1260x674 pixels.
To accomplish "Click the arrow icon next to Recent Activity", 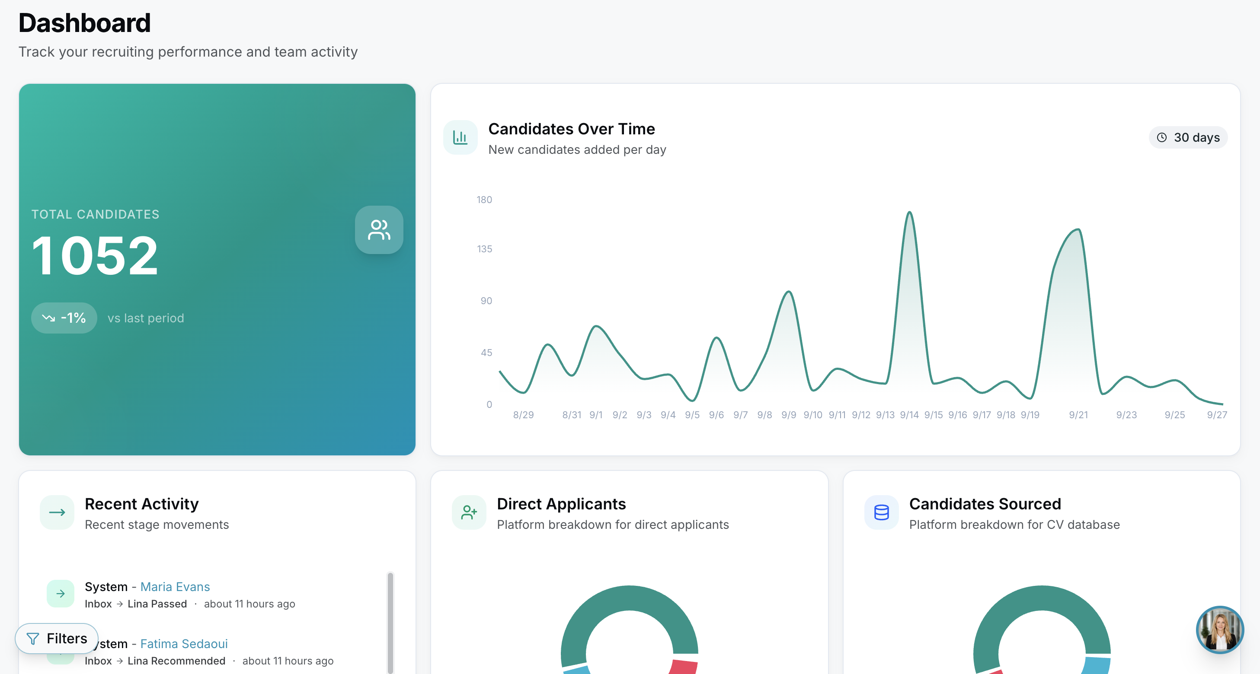I will pos(57,512).
